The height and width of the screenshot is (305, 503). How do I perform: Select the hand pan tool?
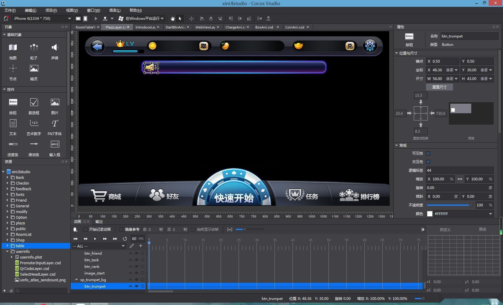(173, 19)
